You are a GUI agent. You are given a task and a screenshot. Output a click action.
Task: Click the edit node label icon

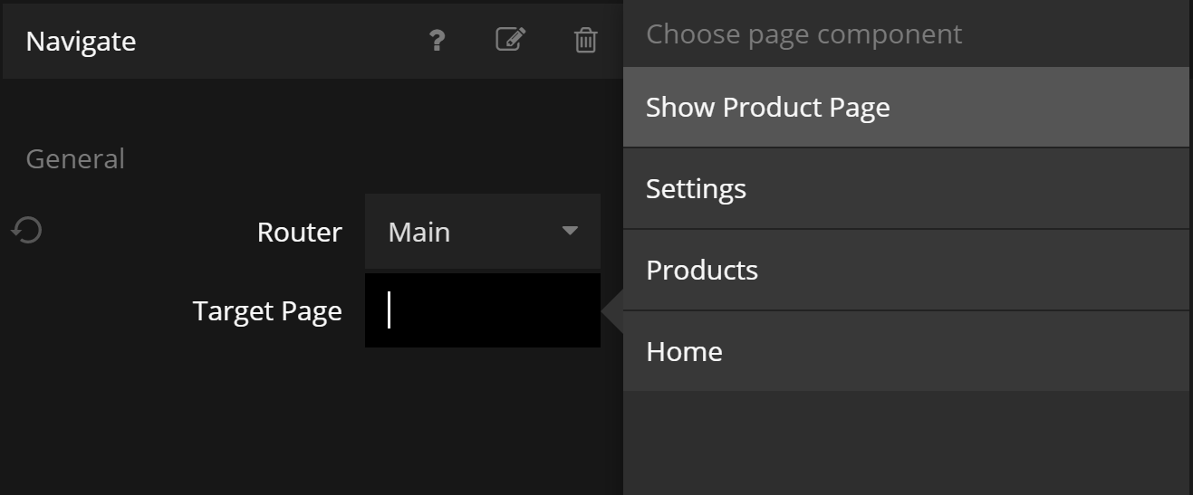point(511,40)
